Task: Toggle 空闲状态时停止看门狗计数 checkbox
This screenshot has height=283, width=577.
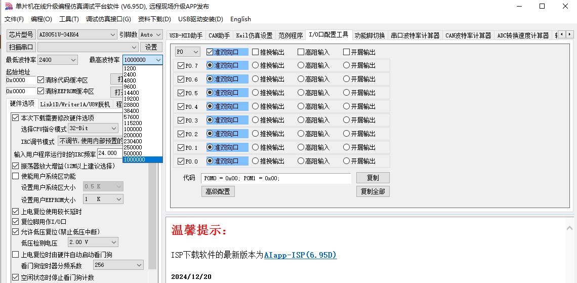Action: click(16, 277)
